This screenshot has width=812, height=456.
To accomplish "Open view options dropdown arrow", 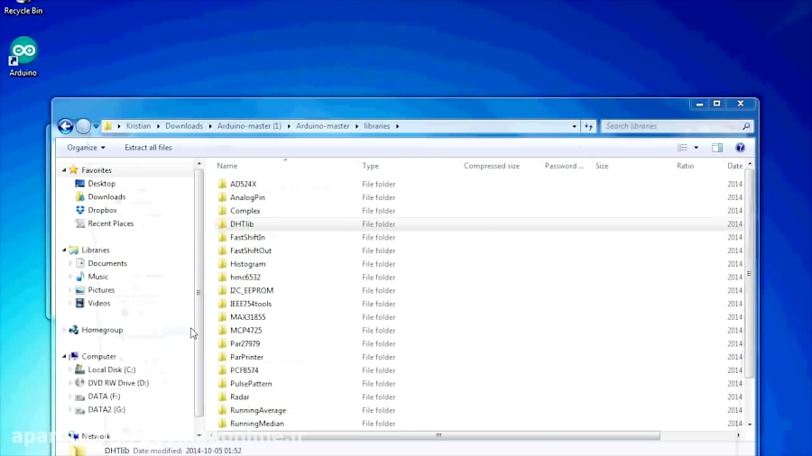I will [696, 148].
